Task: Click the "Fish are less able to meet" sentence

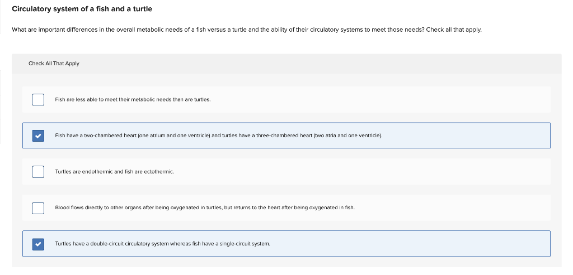Action: click(133, 100)
